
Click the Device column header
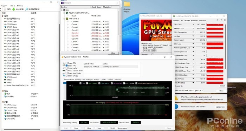[x=76, y=7]
